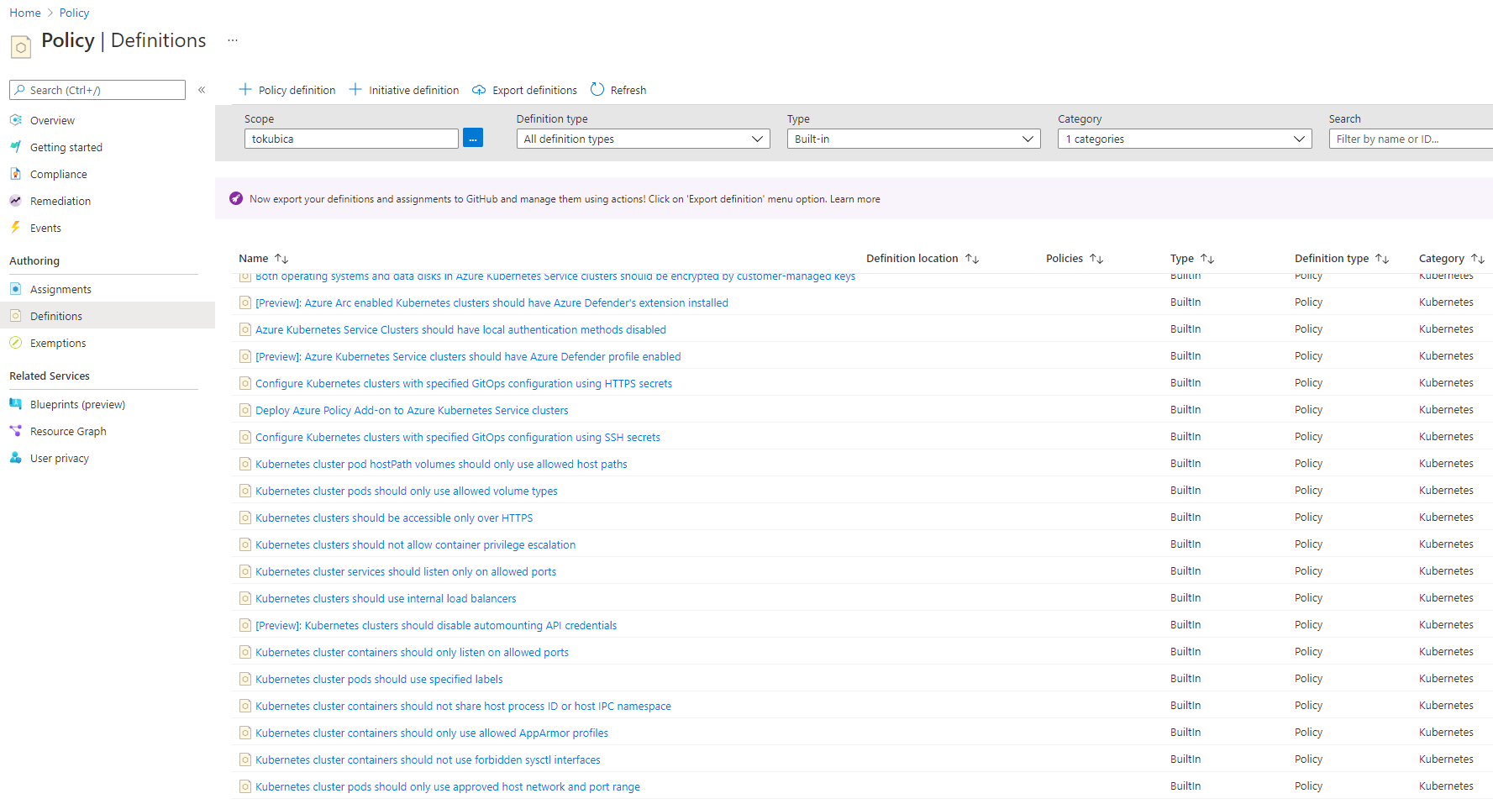This screenshot has width=1493, height=804.
Task: Go to Assignments in the Authoring menu
Action: (x=60, y=289)
